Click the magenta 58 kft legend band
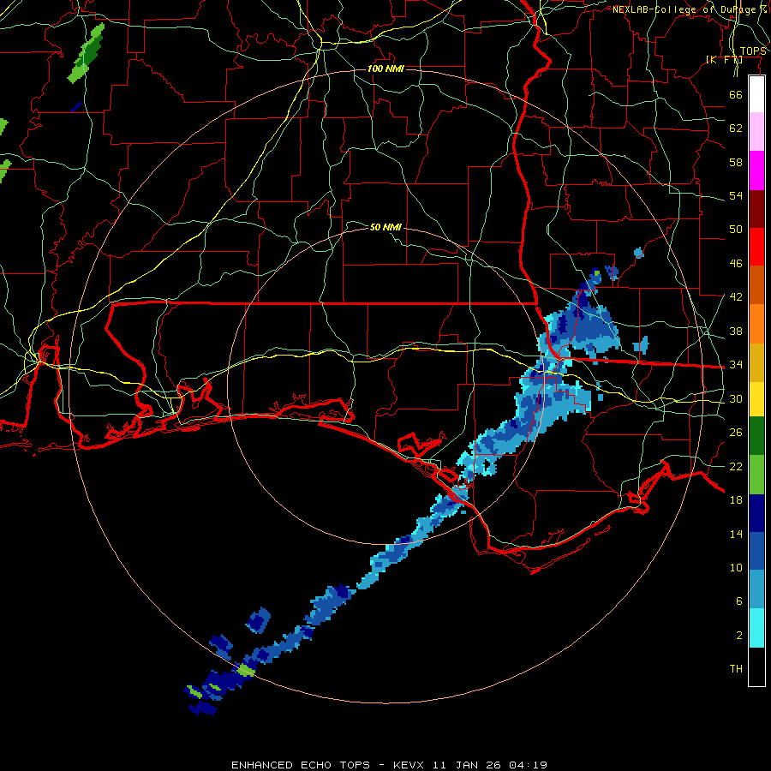Image resolution: width=771 pixels, height=771 pixels. [756, 170]
